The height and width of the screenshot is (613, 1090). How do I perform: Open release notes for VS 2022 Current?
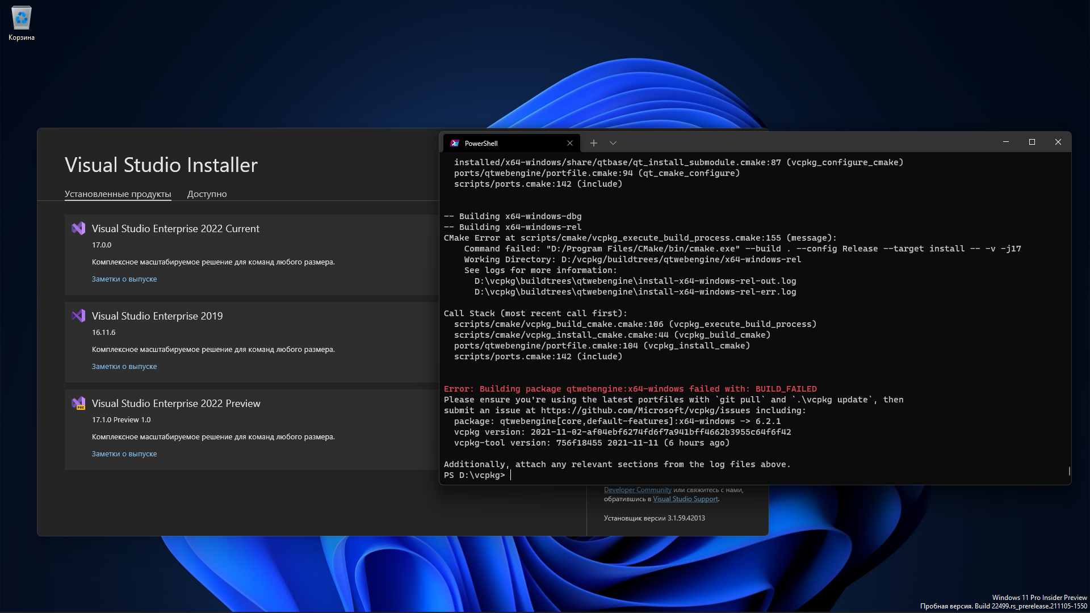[x=124, y=279]
